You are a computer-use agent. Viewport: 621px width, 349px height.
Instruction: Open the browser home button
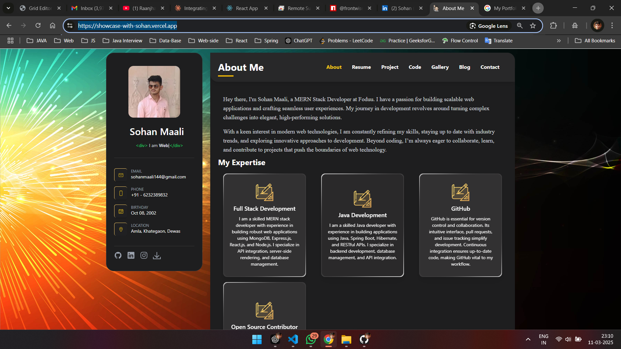52,26
